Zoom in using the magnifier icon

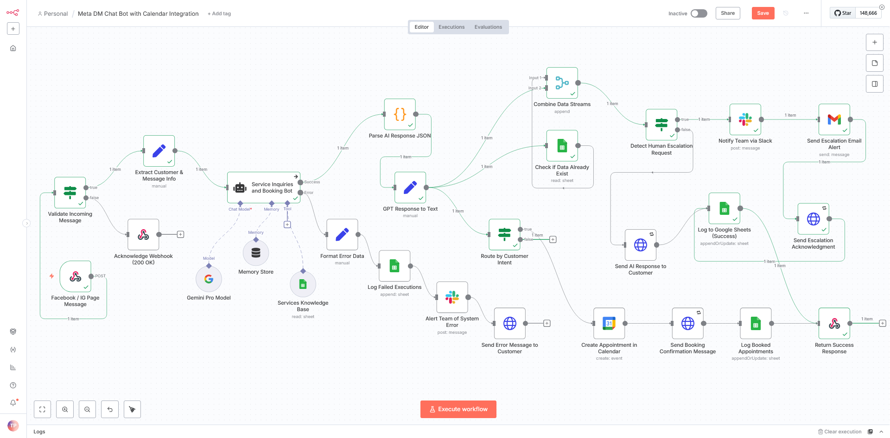coord(65,409)
